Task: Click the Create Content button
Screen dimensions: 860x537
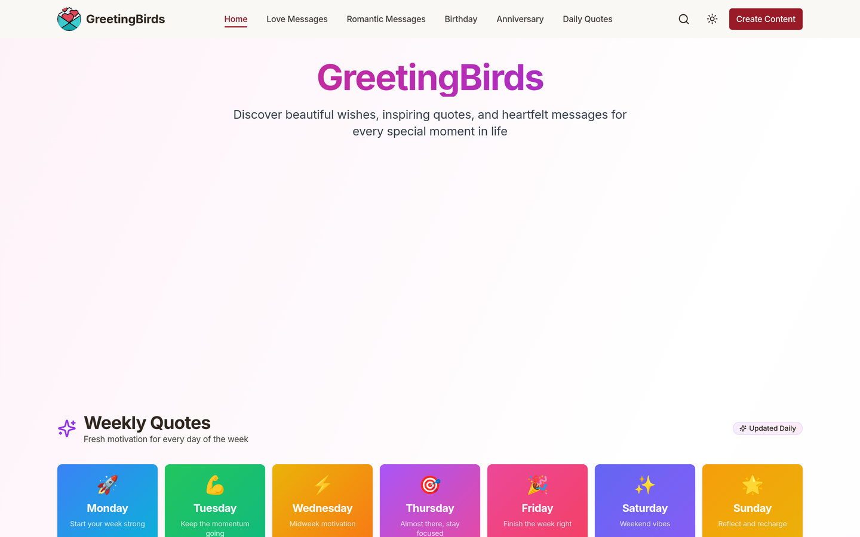Action: click(x=766, y=19)
